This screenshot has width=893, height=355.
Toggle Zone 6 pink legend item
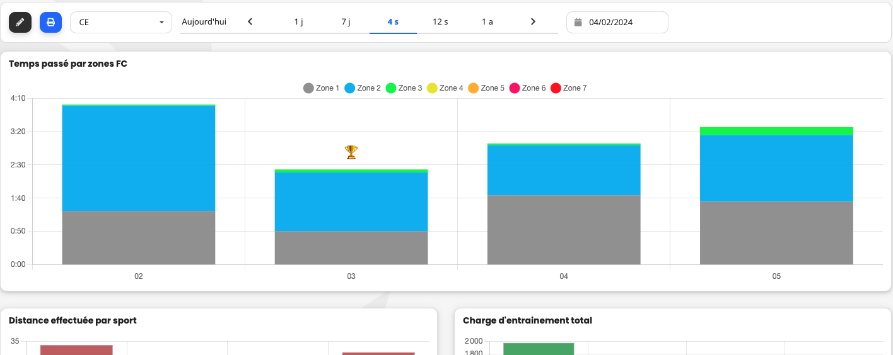tap(527, 88)
